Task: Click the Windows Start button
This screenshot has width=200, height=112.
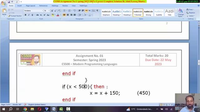Action: pyautogui.click(x=3, y=109)
